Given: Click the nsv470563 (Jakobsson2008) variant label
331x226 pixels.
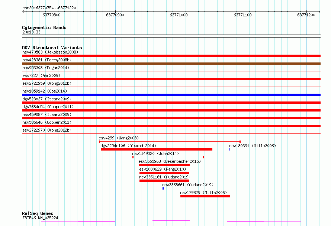Looking at the screenshot, I should click(50, 52).
